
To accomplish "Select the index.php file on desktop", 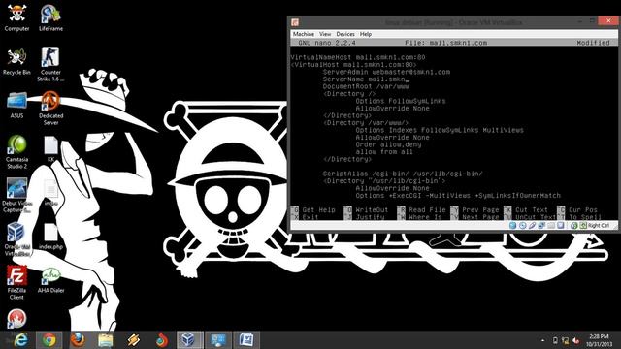I will pyautogui.click(x=50, y=237).
